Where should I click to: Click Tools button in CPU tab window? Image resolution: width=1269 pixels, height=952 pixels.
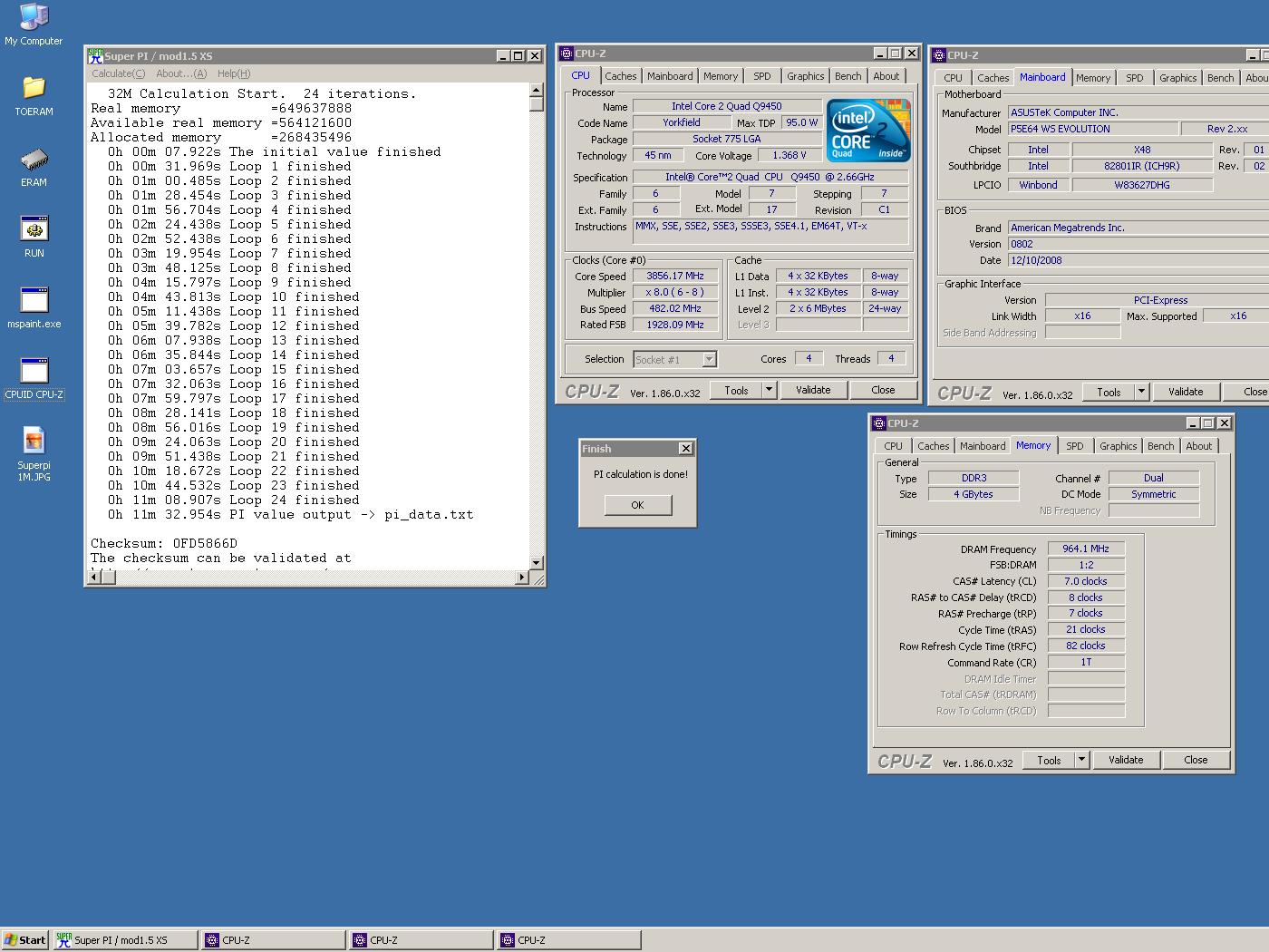[x=736, y=390]
